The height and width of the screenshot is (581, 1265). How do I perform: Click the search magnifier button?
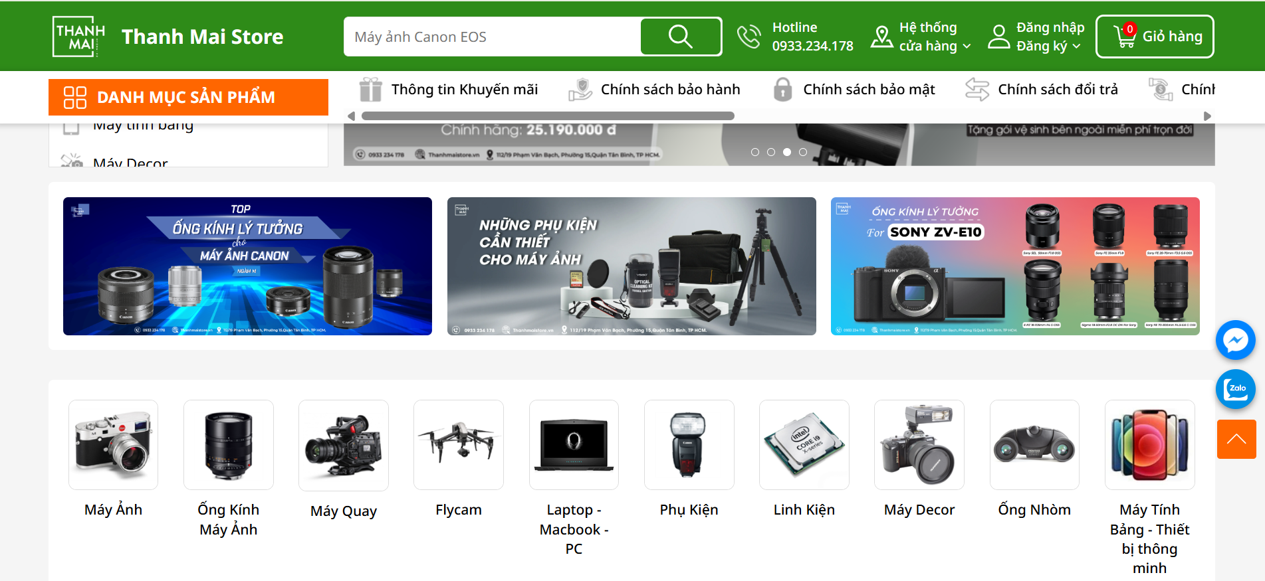(x=680, y=37)
